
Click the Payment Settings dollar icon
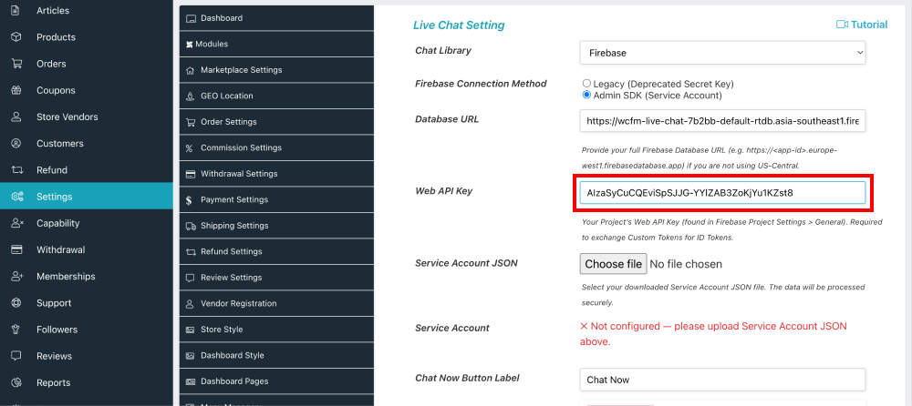[189, 199]
